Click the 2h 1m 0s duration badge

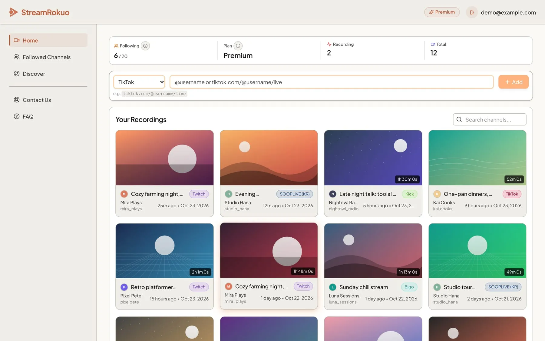point(200,272)
